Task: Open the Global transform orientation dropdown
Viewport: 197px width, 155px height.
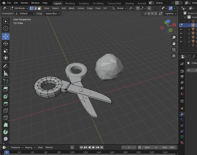Action: click(x=120, y=8)
